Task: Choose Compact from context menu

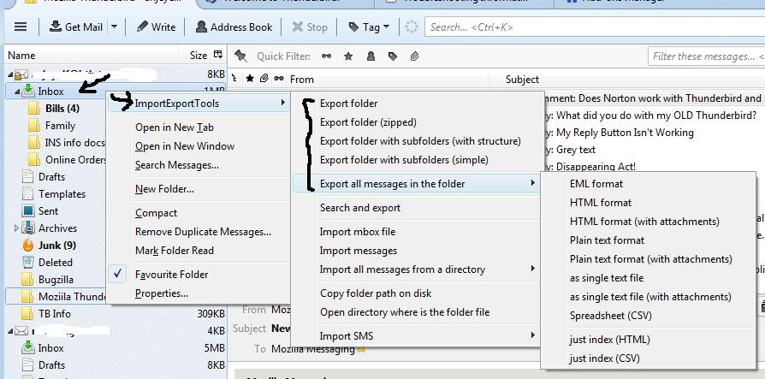Action: 156,213
